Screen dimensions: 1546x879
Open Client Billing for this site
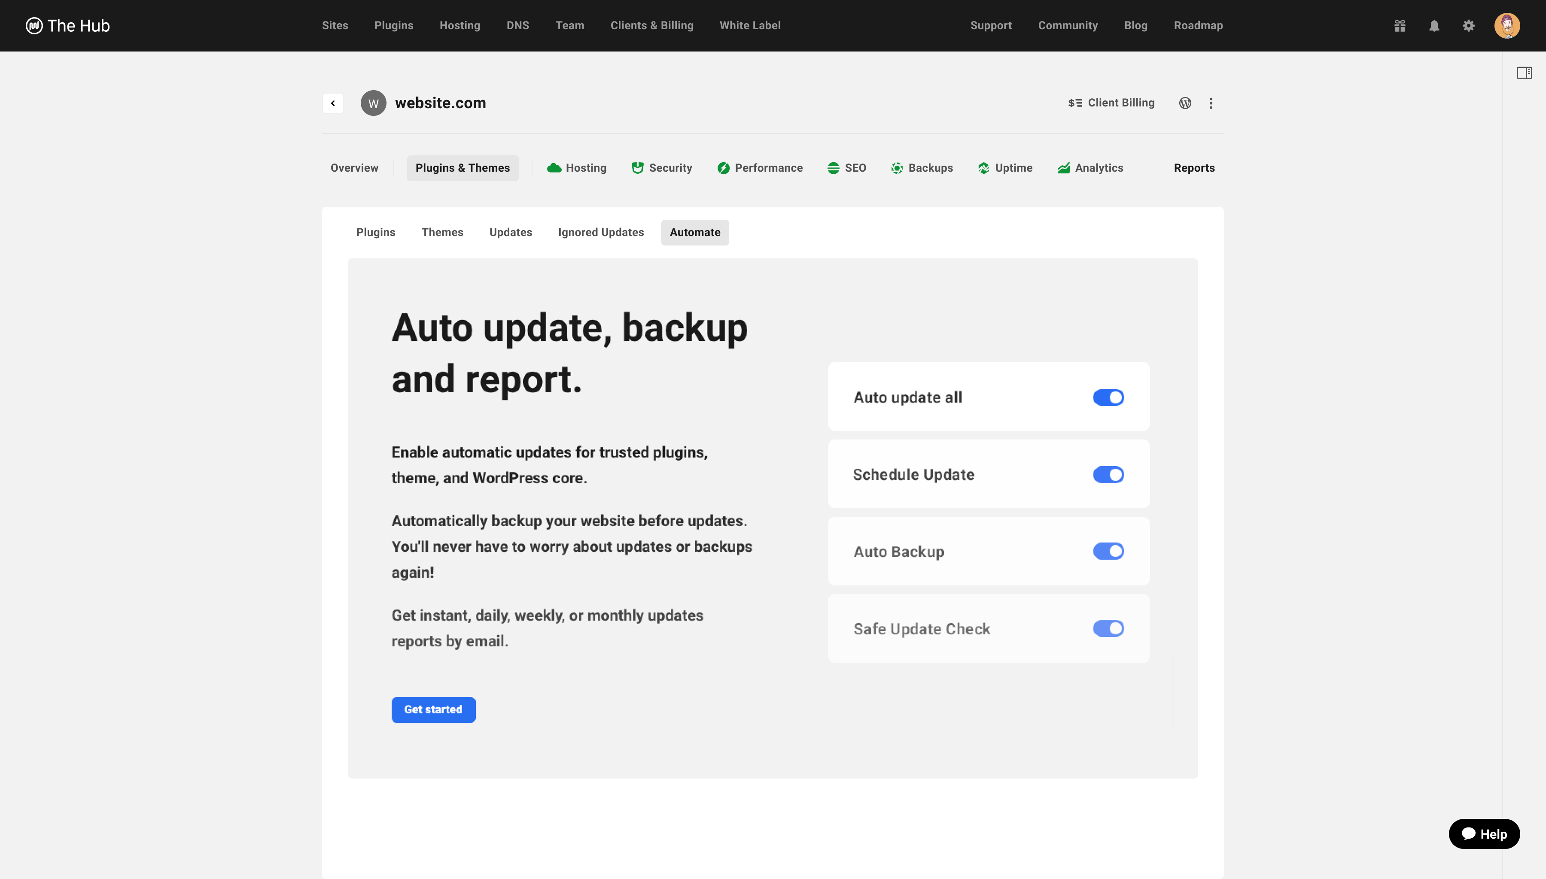pos(1111,103)
